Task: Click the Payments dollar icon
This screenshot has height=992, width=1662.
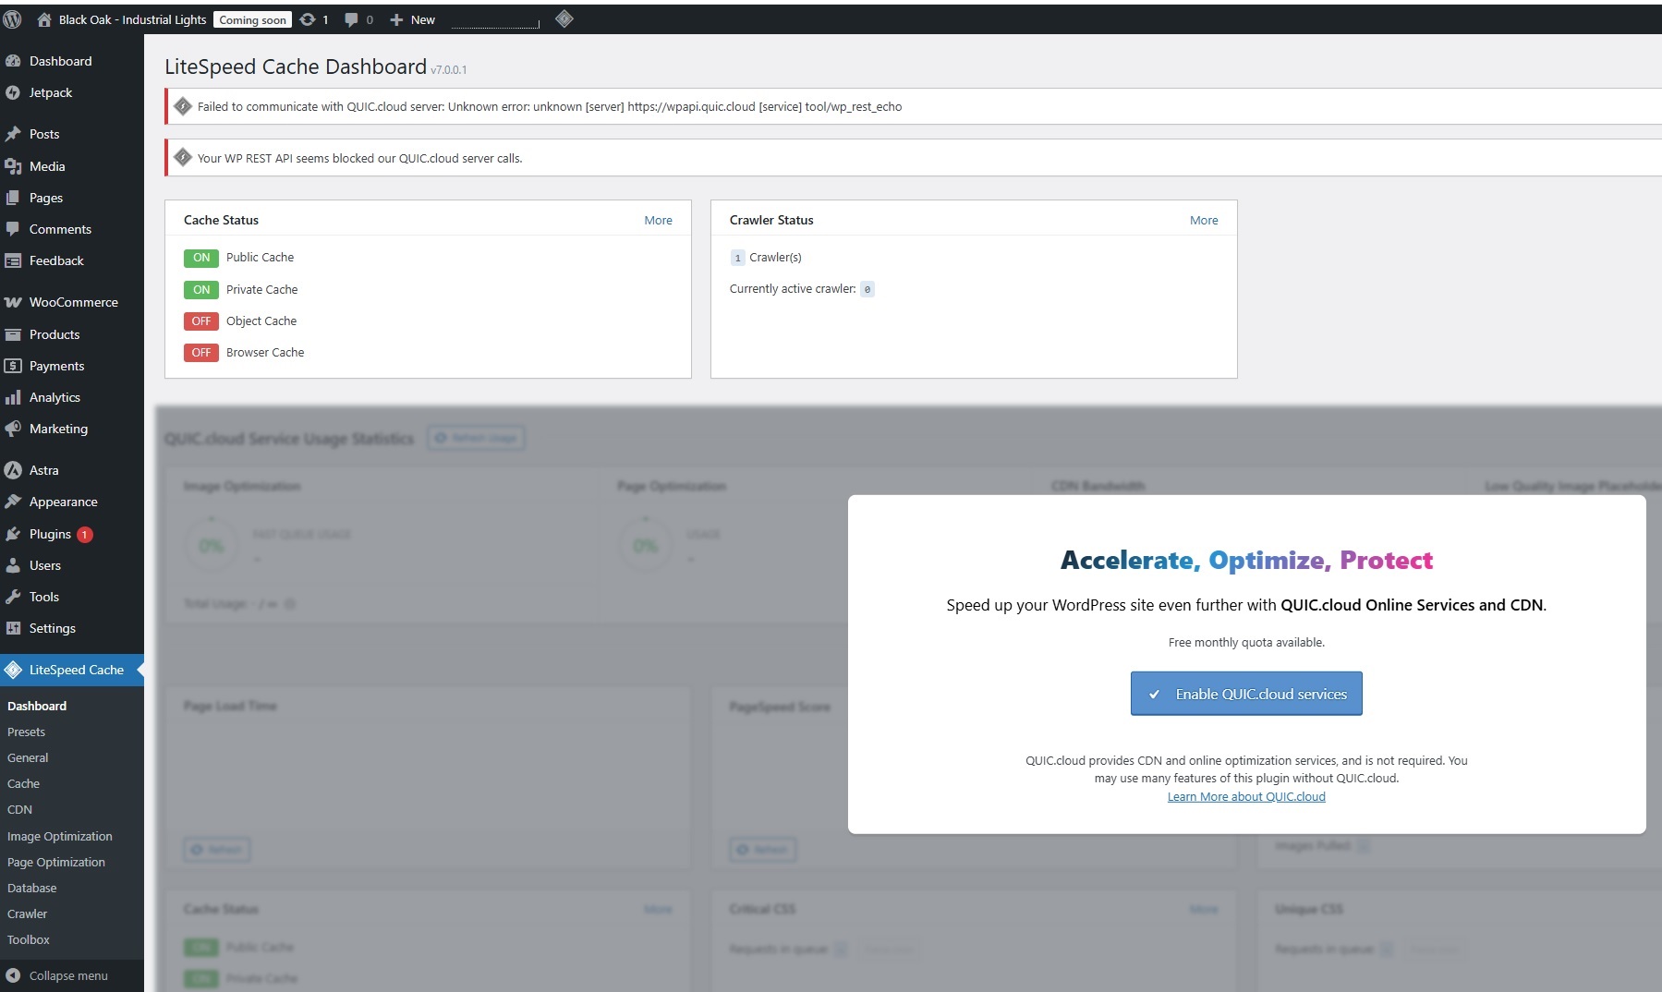Action: 13,366
